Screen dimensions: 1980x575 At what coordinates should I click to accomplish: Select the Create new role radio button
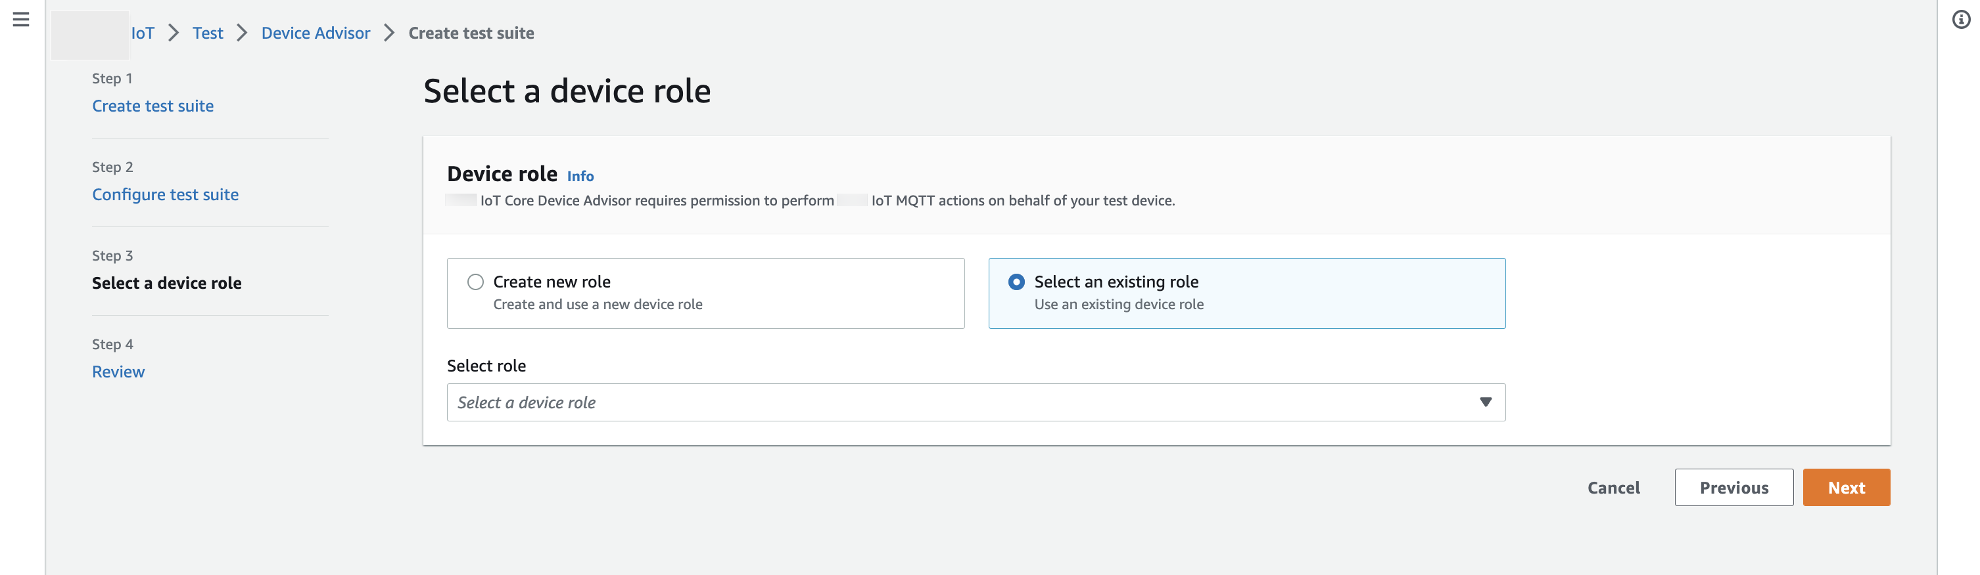[476, 282]
